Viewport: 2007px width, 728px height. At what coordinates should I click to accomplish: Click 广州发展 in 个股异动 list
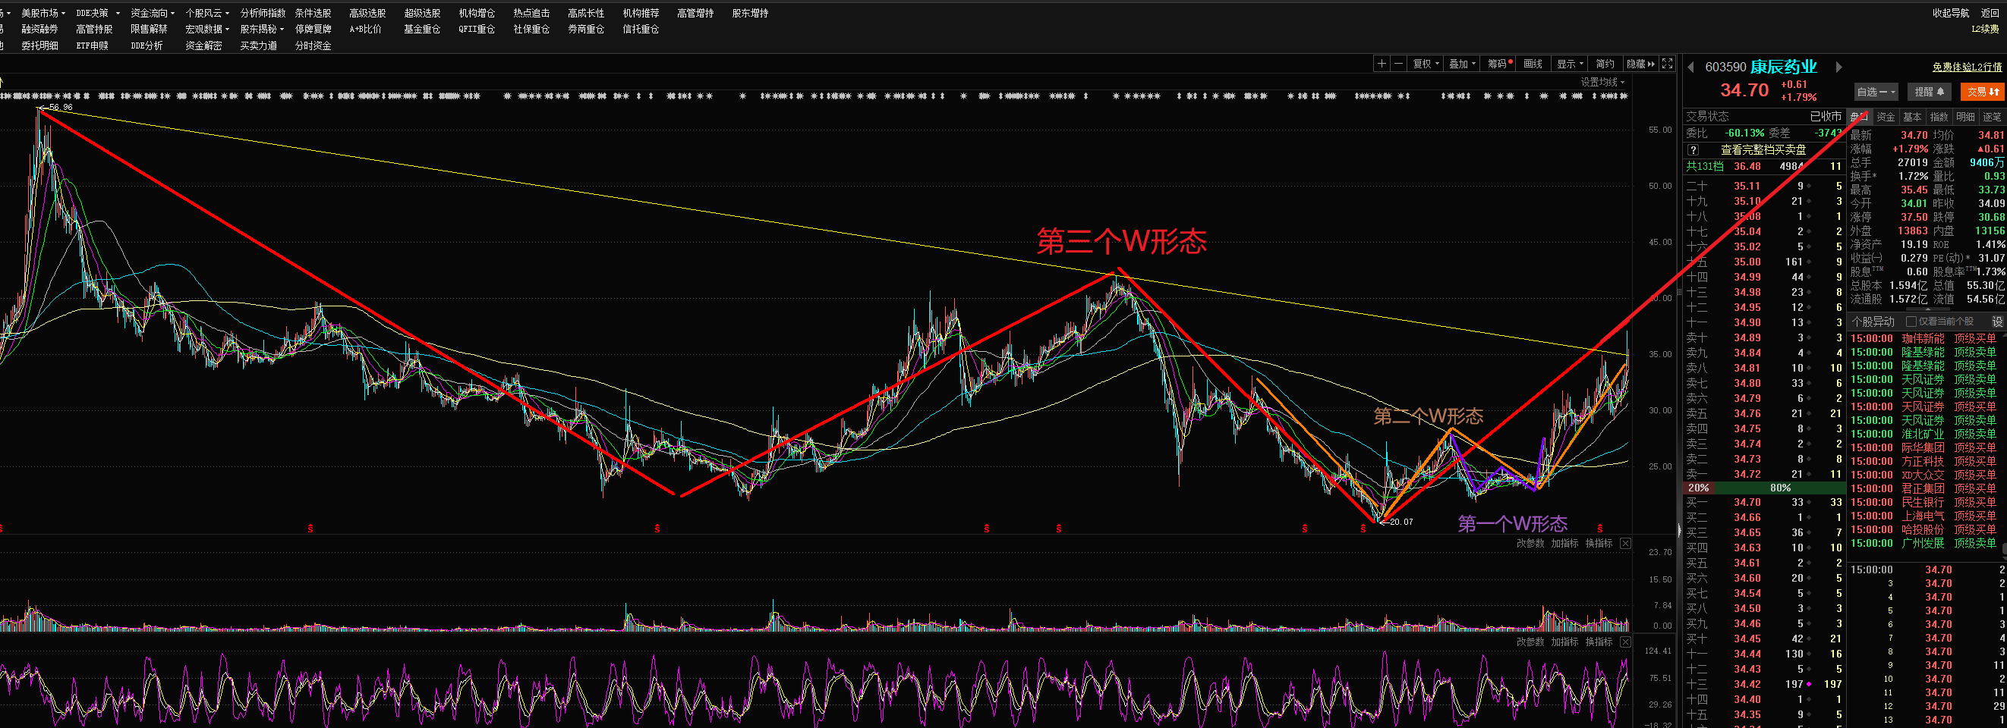[x=1923, y=543]
